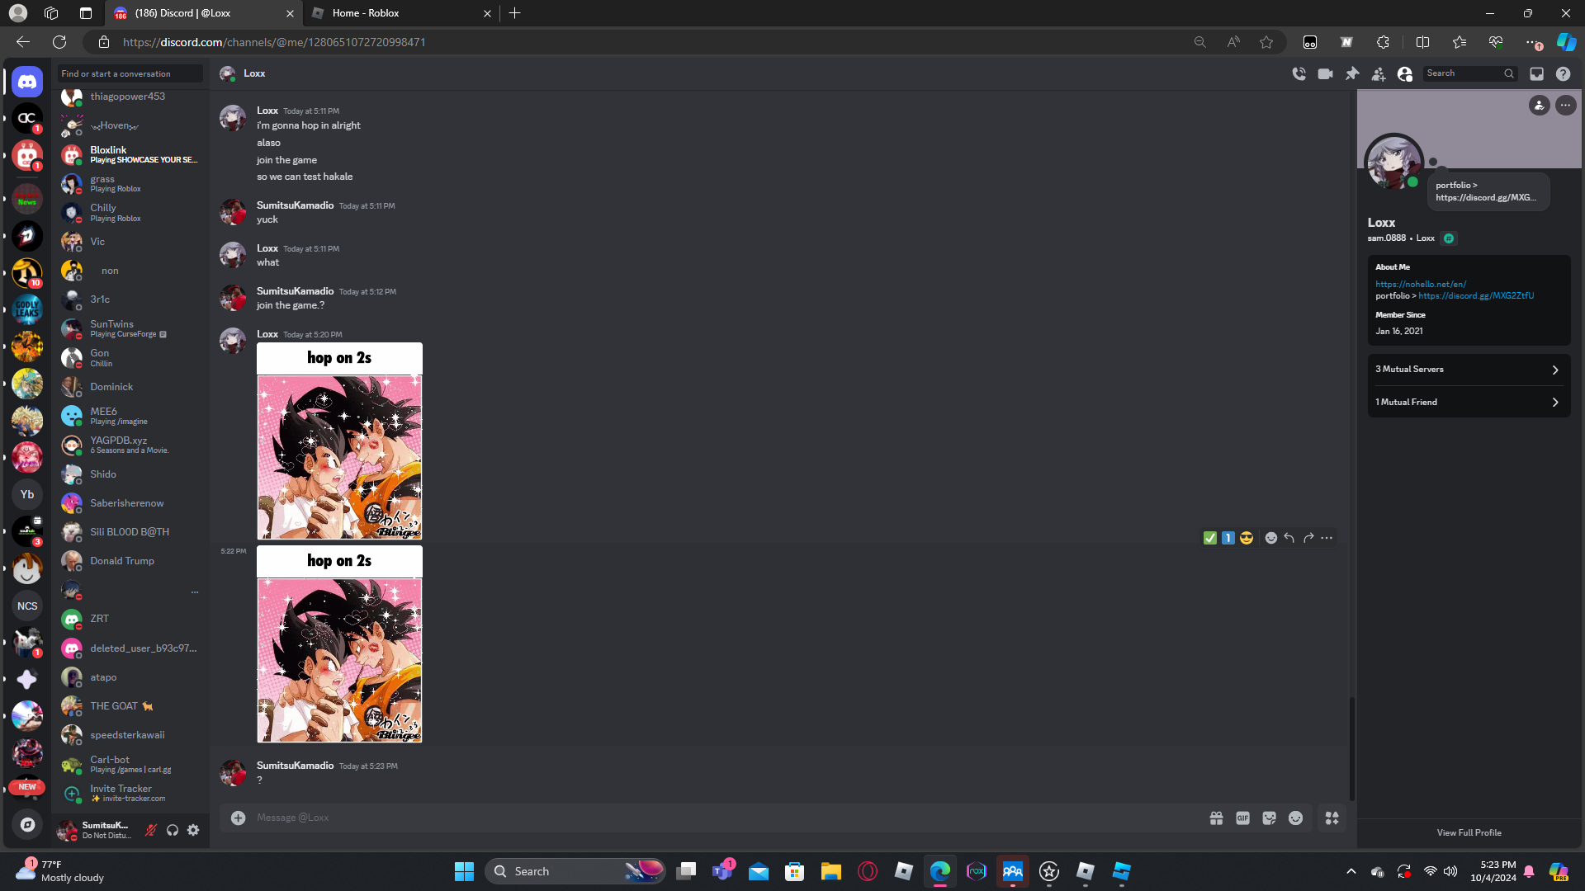The height and width of the screenshot is (891, 1585).
Task: Open Microsoft Store from taskbar
Action: click(x=794, y=871)
